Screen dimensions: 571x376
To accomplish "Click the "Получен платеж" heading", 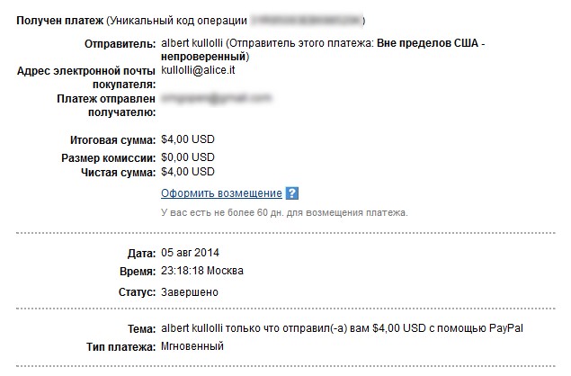I will point(58,19).
